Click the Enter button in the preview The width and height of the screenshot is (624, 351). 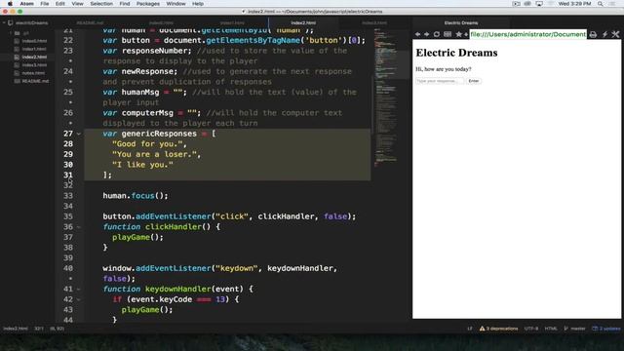click(x=474, y=81)
